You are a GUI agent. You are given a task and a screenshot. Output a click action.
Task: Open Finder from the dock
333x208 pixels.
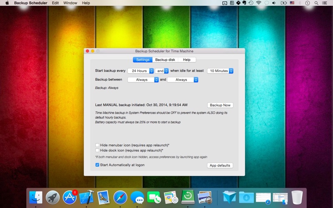point(36,197)
